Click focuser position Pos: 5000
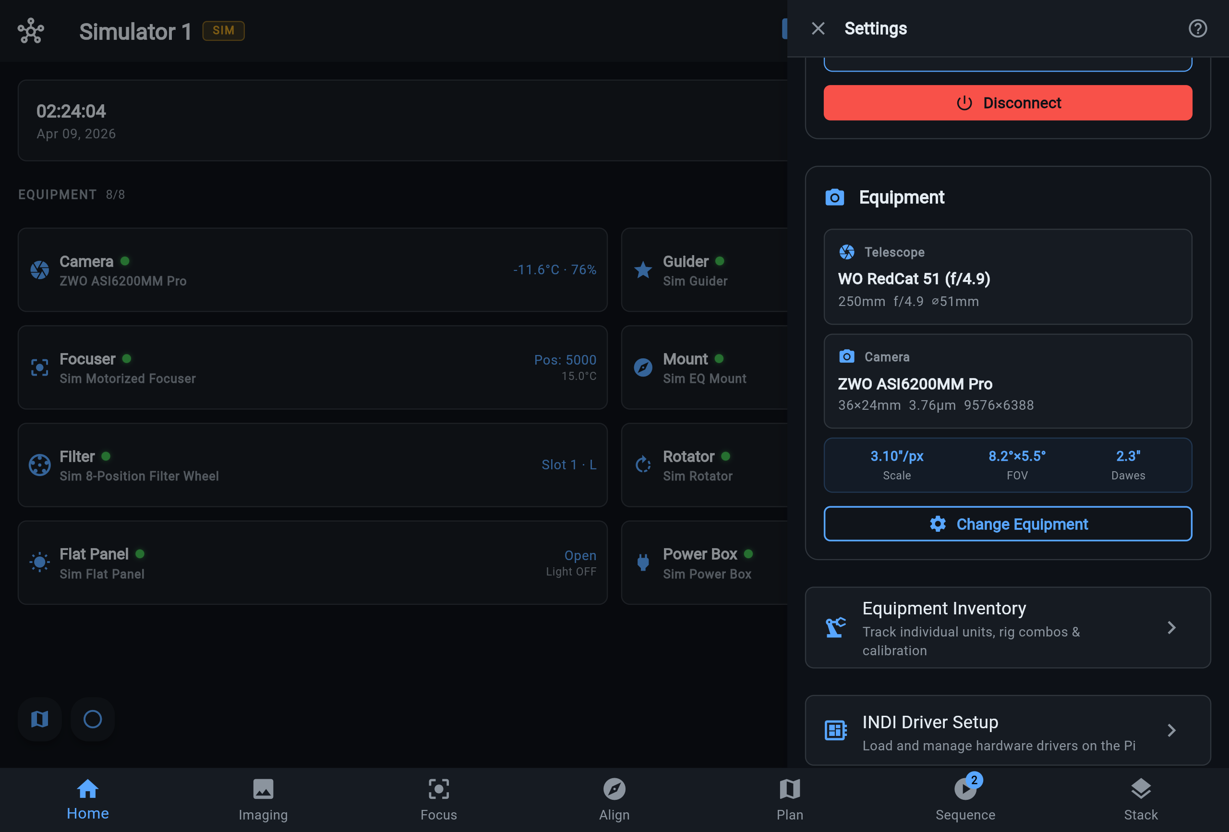Image resolution: width=1229 pixels, height=832 pixels. 566,360
